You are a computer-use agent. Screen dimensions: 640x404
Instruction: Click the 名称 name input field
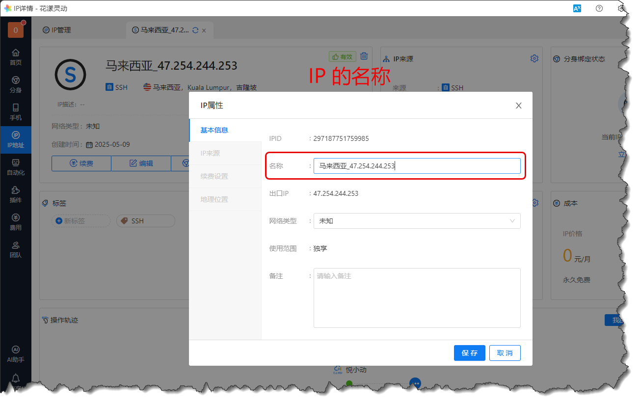(x=417, y=166)
